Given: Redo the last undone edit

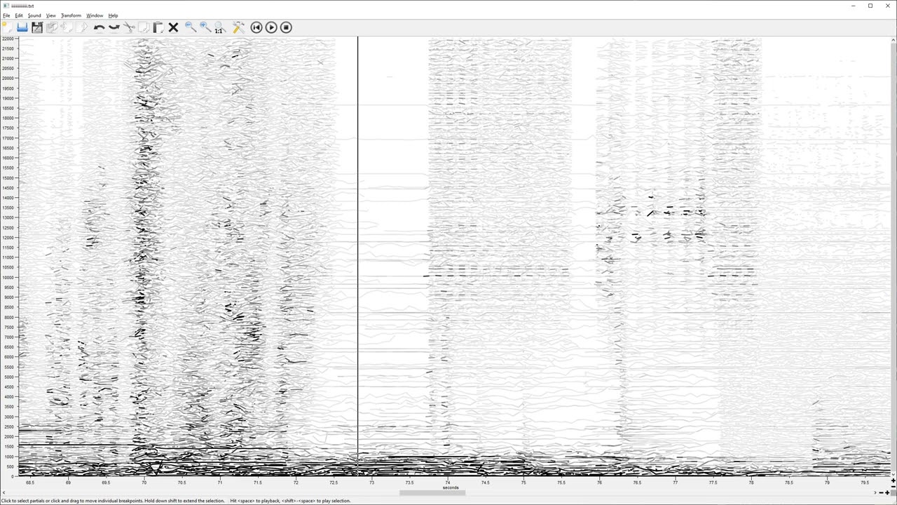Looking at the screenshot, I should coord(114,27).
